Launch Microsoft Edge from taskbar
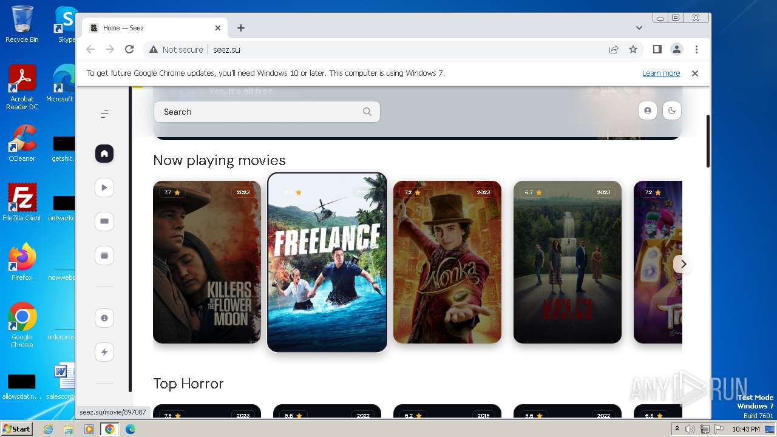Viewport: 777px width, 437px height. point(130,429)
